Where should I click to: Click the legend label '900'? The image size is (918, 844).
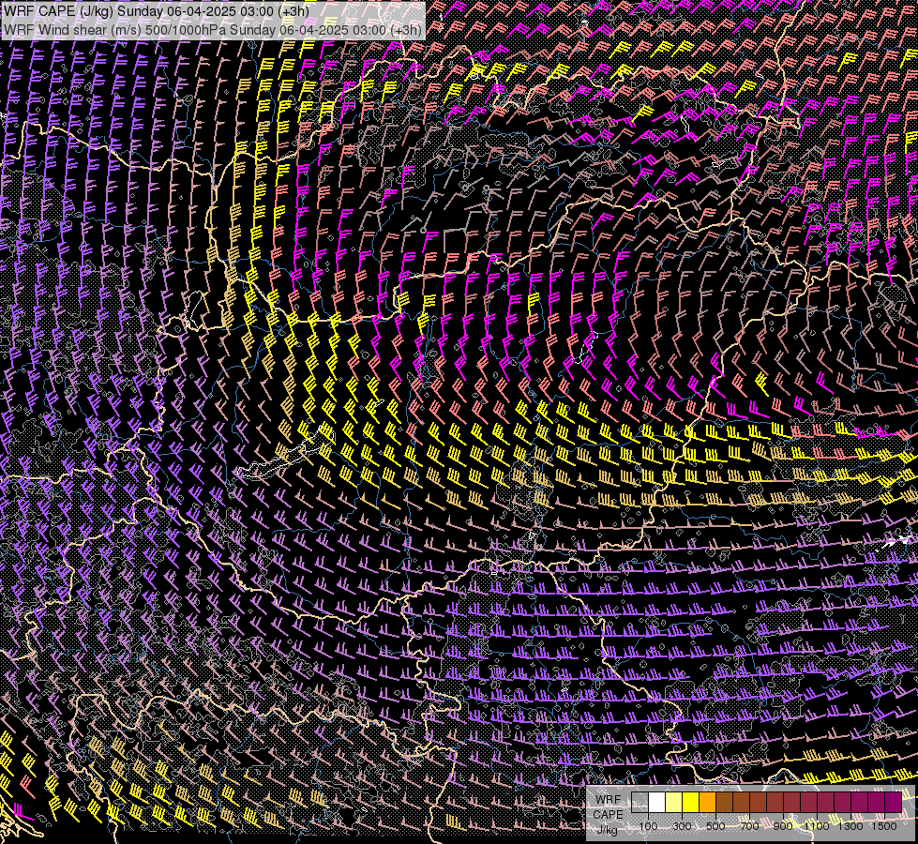pyautogui.click(x=783, y=826)
